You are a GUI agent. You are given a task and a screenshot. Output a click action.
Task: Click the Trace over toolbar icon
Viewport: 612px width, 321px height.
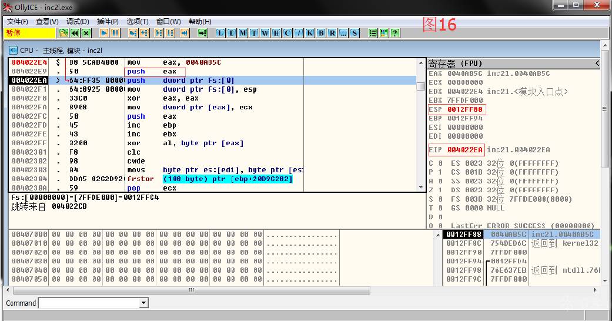click(x=170, y=33)
